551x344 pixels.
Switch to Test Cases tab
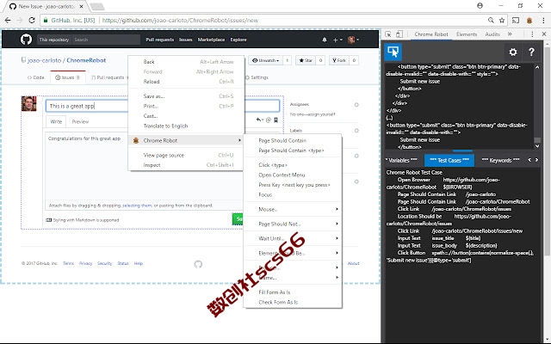click(x=449, y=161)
